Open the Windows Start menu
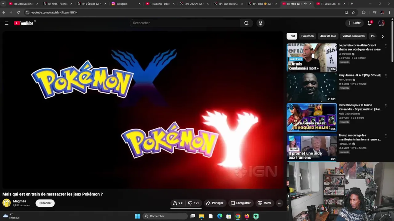Image resolution: width=394 pixels, height=221 pixels. (x=137, y=216)
